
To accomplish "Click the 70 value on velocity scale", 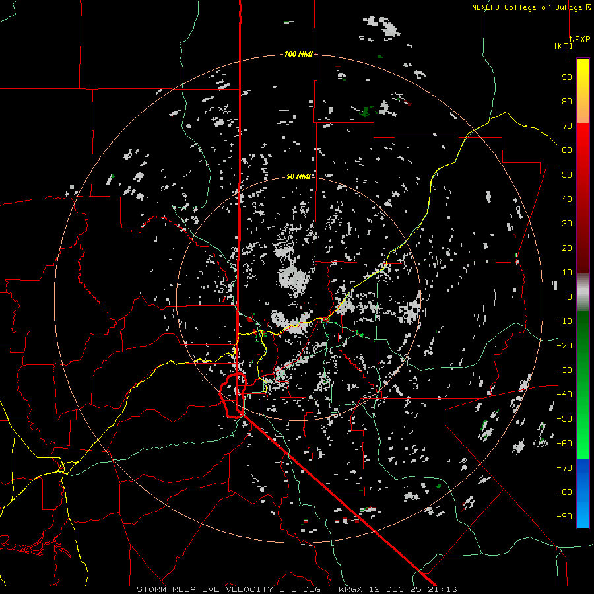I will [x=567, y=126].
